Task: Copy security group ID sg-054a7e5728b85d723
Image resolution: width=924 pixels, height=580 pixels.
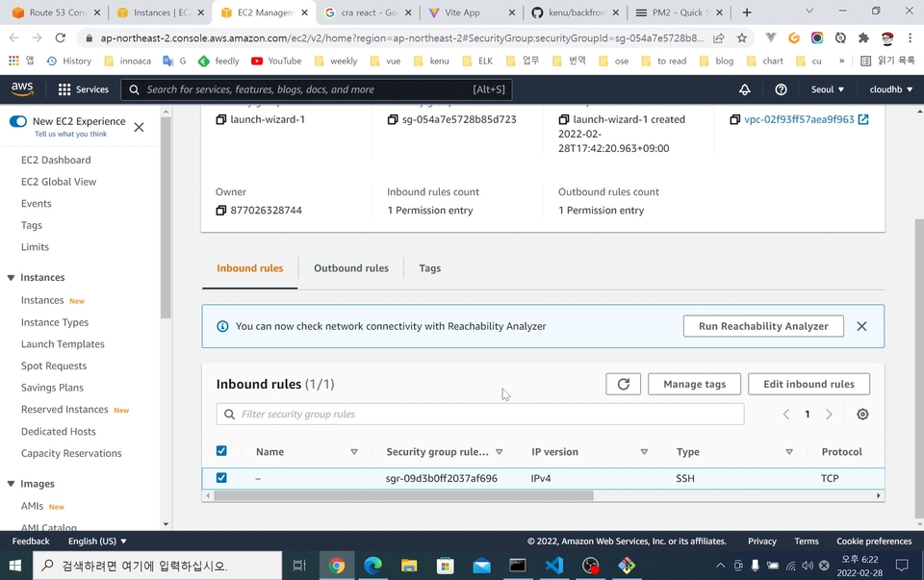Action: 393,119
